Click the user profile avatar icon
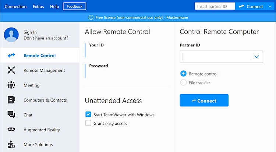Screen dimensions: 276x152 coord(11,35)
